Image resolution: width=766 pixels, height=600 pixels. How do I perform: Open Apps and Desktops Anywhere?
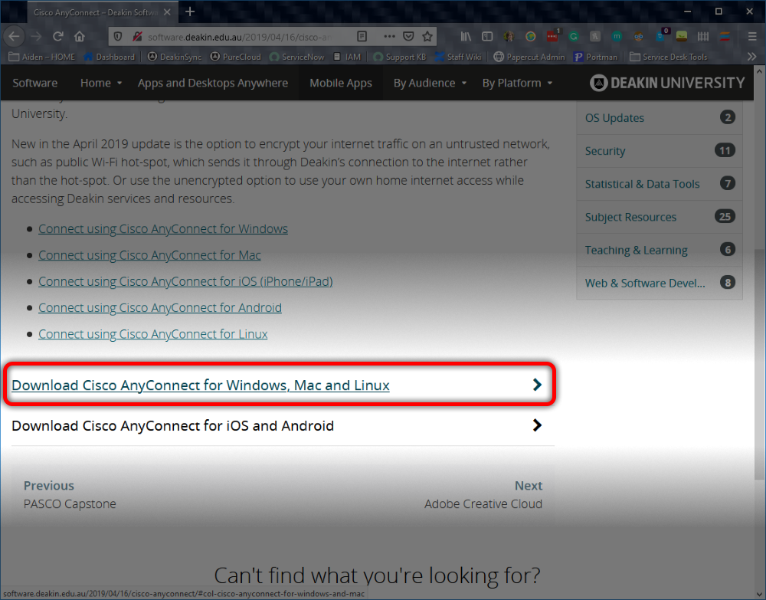[x=212, y=83]
